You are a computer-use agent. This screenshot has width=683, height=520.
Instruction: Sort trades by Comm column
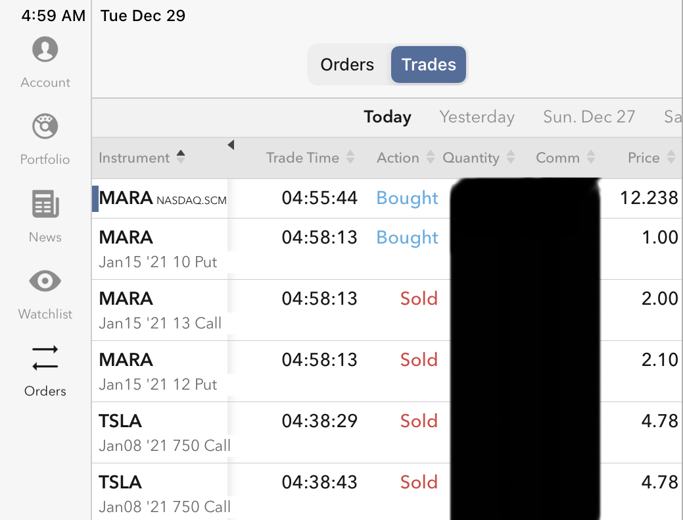pos(565,158)
